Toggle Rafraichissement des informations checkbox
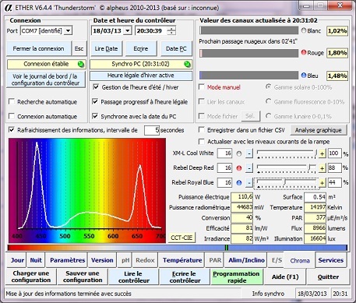The width and height of the screenshot is (356, 303). [12, 129]
